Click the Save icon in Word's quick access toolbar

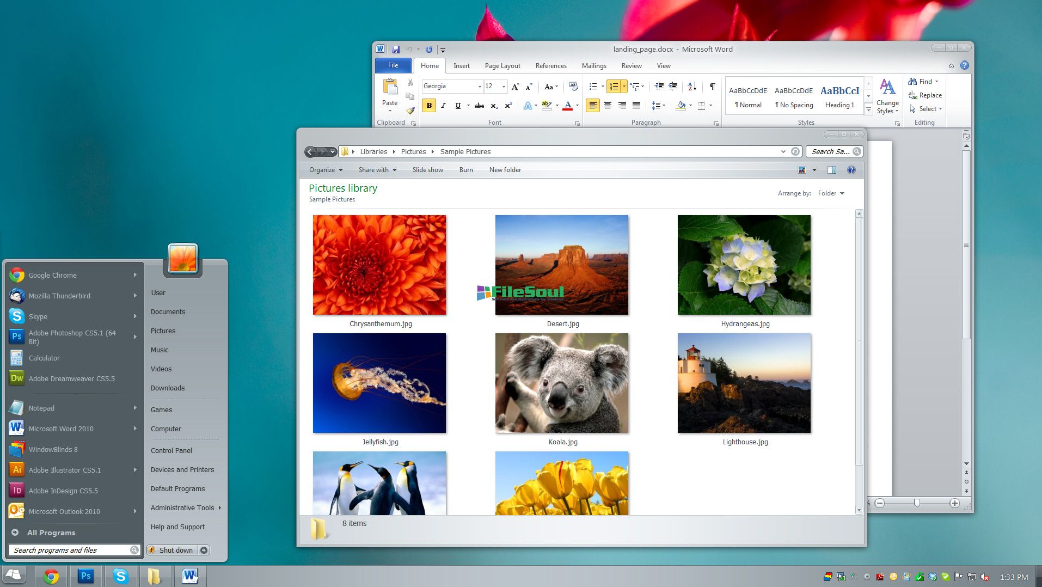[x=396, y=50]
